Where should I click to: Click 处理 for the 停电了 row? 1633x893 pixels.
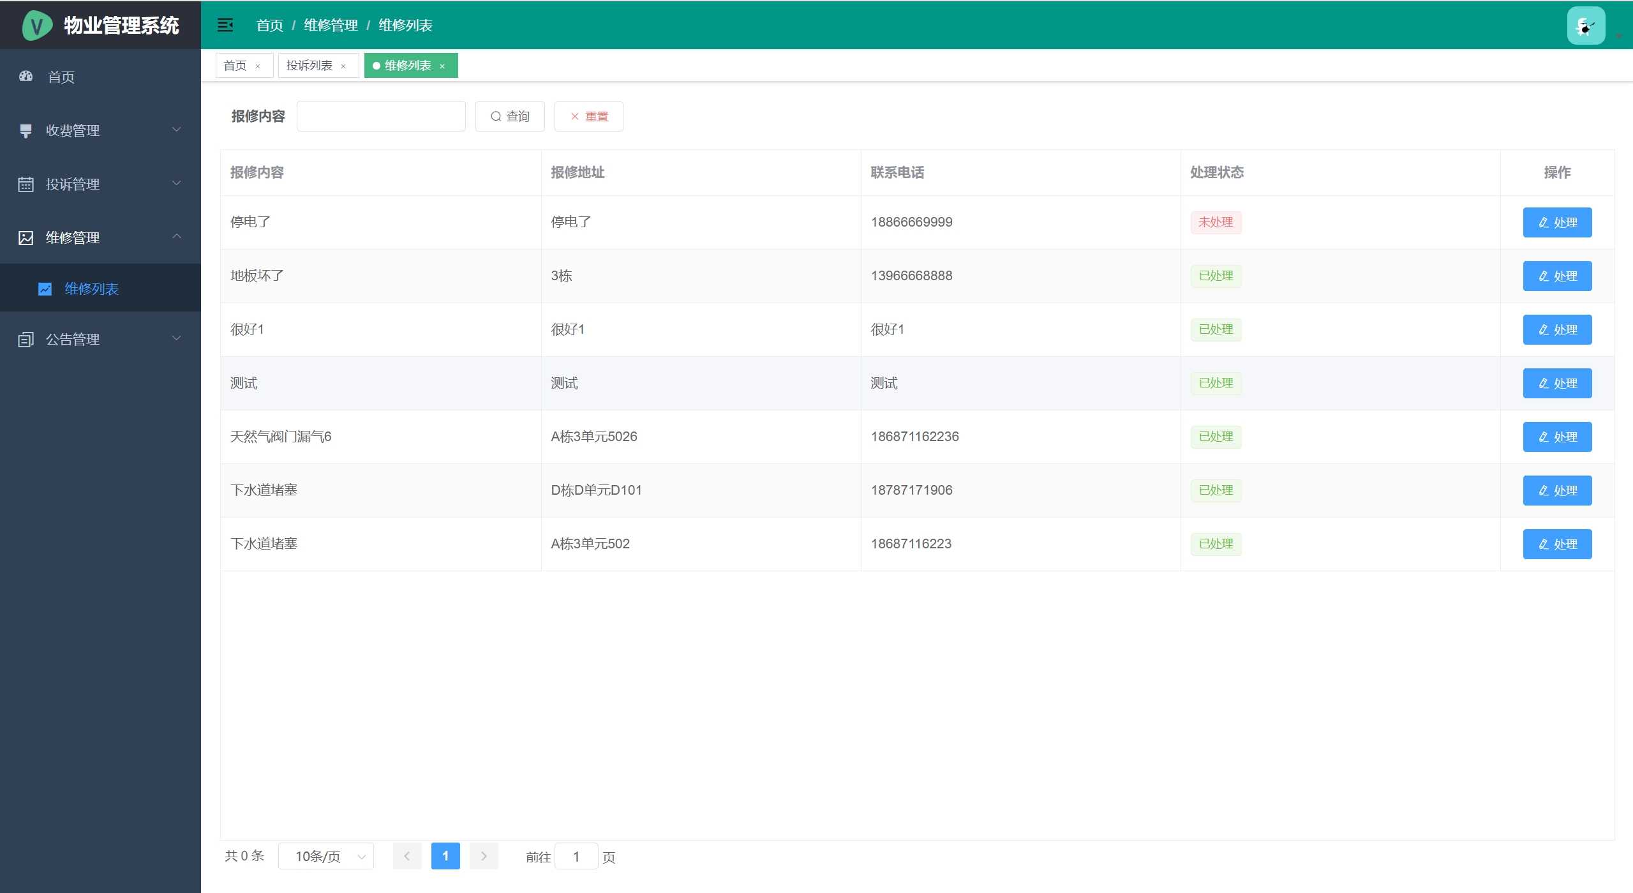click(1557, 222)
